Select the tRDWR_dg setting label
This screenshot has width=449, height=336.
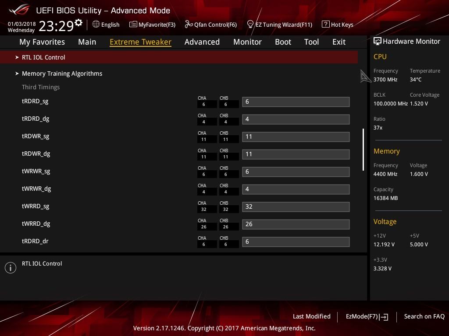(36, 154)
